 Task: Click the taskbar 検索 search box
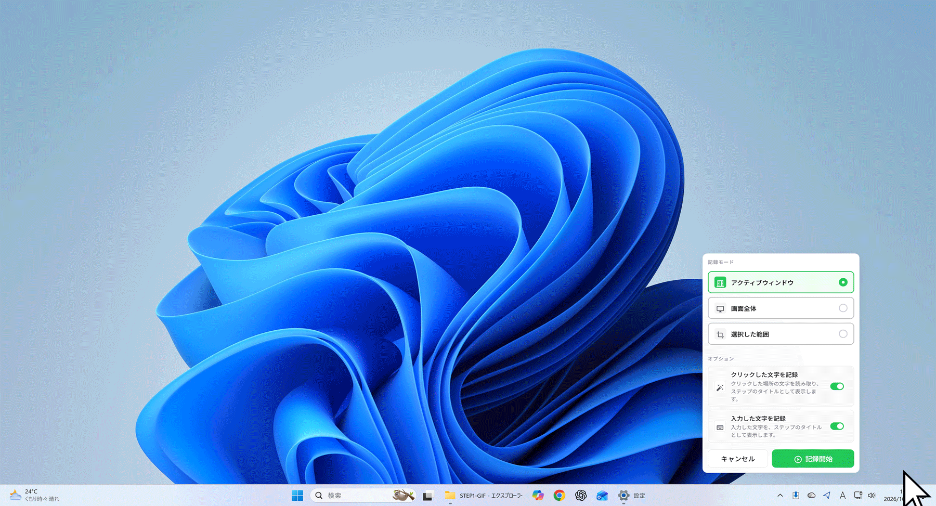363,496
